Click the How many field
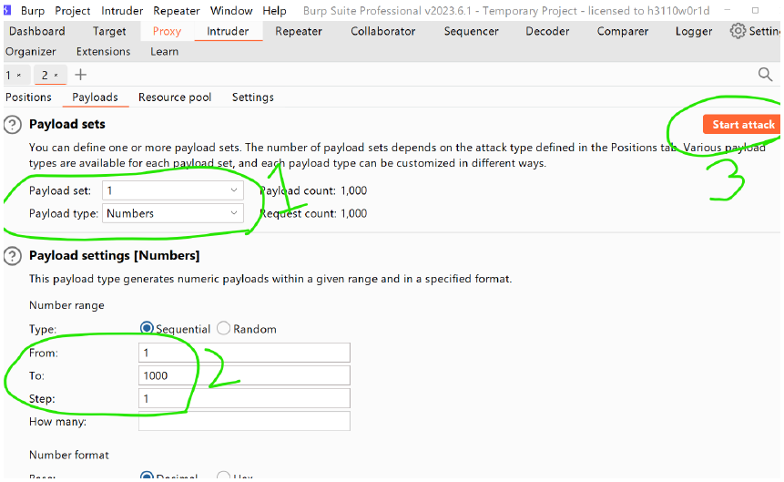The height and width of the screenshot is (482, 784). (x=244, y=422)
